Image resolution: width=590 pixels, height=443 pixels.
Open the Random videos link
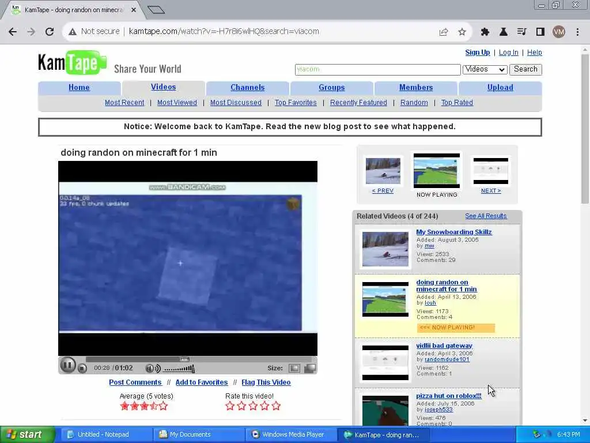point(414,103)
